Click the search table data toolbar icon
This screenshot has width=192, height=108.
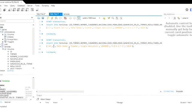click(32, 10)
